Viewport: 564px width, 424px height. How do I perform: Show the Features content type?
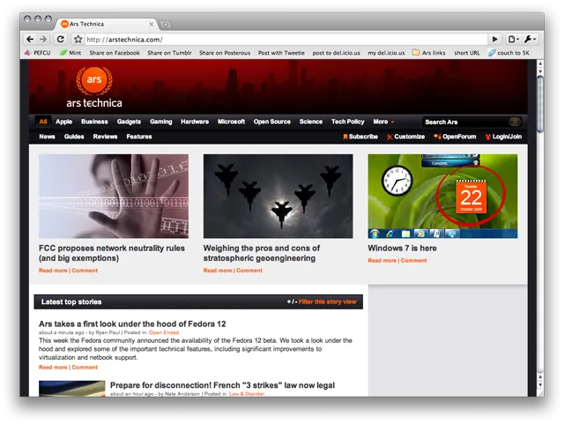pyautogui.click(x=139, y=137)
